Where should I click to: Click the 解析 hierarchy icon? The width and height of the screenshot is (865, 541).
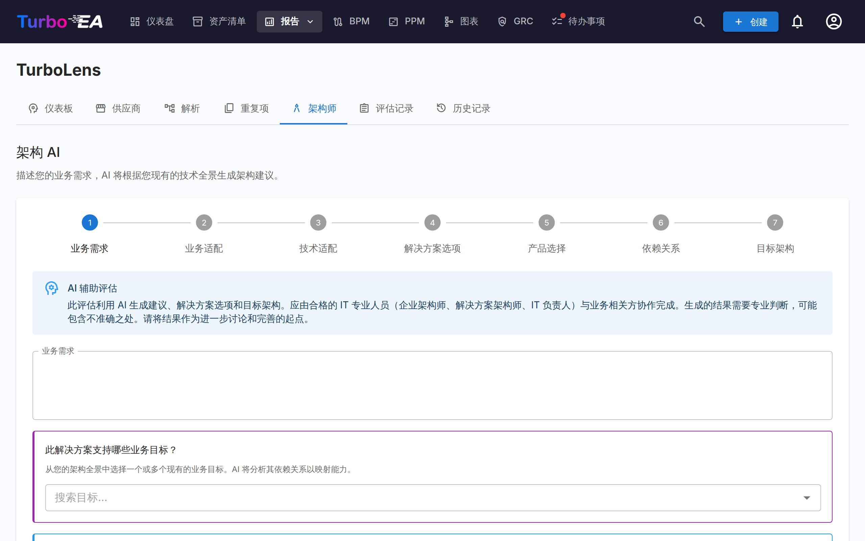tap(169, 108)
